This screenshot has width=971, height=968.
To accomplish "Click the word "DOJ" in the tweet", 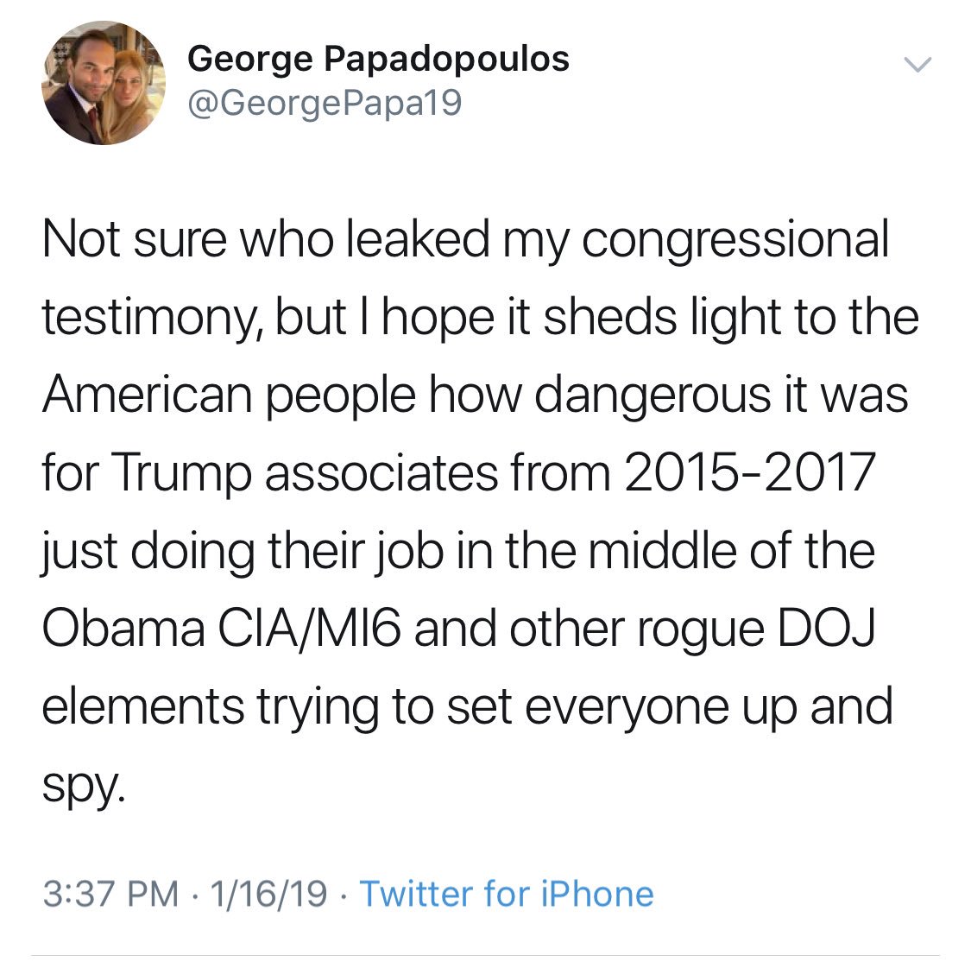I will coord(827,628).
